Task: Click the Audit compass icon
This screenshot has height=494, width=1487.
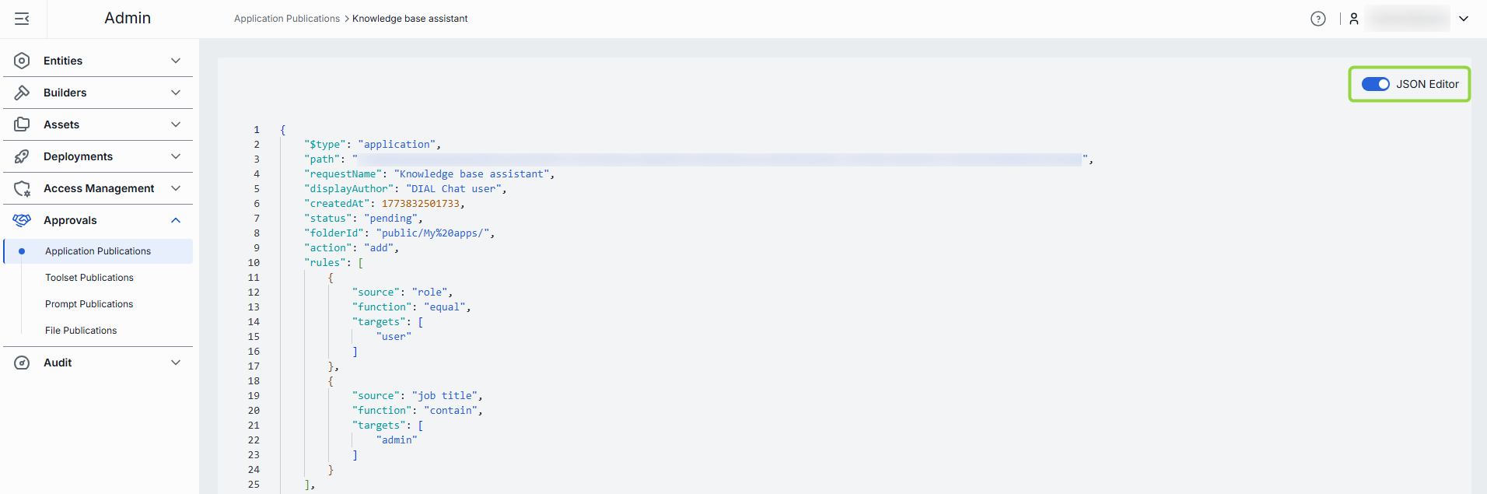Action: coord(22,363)
